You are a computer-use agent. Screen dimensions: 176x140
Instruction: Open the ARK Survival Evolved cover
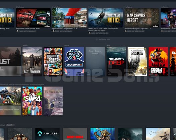[10, 101]
